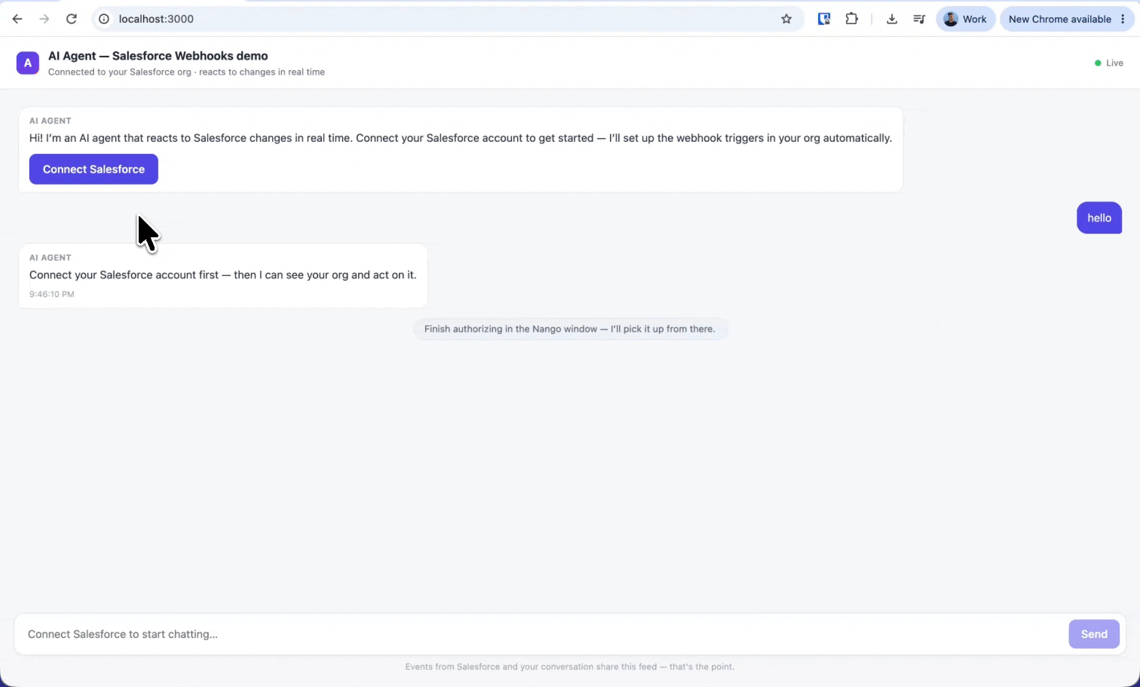Click the 9:46:10 PM timestamp
This screenshot has width=1140, height=687.
[52, 295]
